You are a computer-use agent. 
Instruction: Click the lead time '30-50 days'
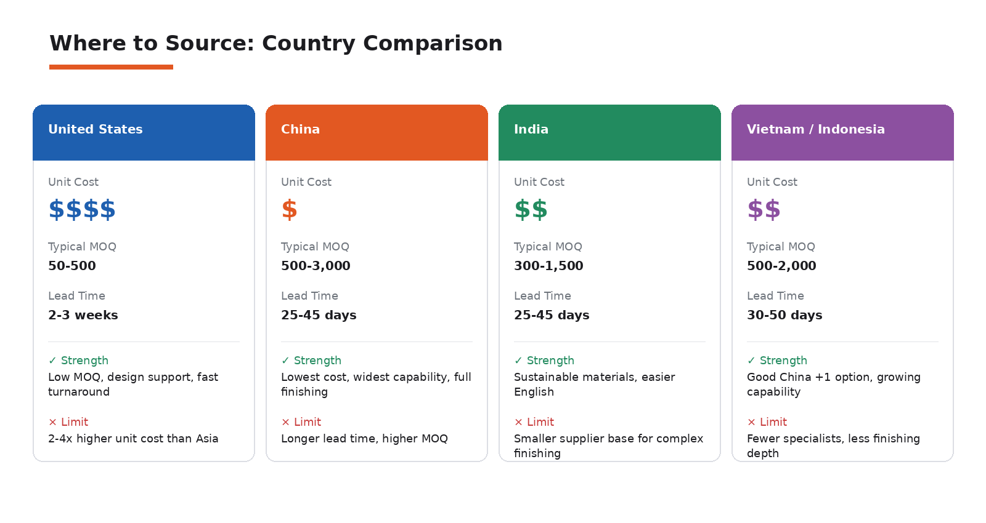[x=784, y=315]
